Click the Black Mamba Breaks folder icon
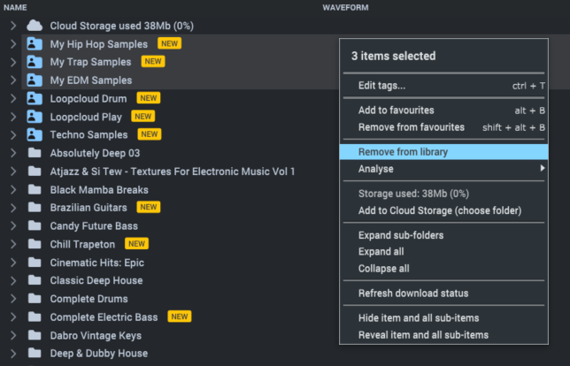Image resolution: width=570 pixels, height=366 pixels. pos(35,189)
